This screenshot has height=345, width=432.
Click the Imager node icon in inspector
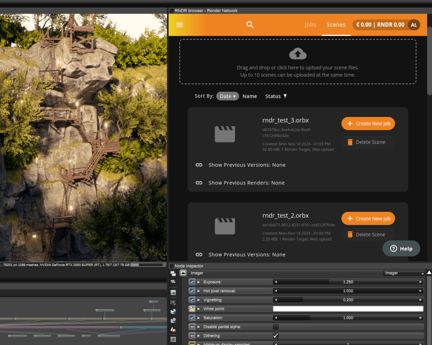coord(183,273)
